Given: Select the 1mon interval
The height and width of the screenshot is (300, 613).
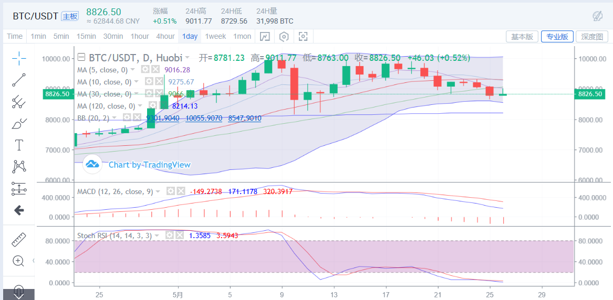Looking at the screenshot, I should pyautogui.click(x=242, y=36).
